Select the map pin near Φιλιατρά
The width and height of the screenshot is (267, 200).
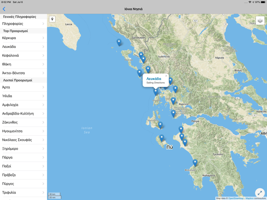[x=195, y=163]
